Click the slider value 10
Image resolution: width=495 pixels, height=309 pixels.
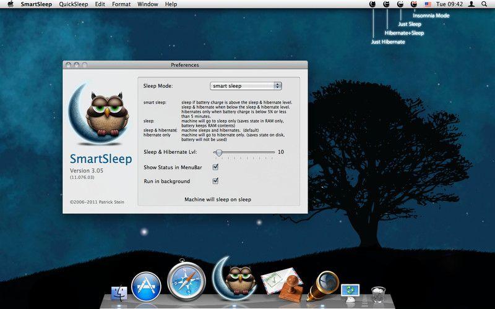281,152
